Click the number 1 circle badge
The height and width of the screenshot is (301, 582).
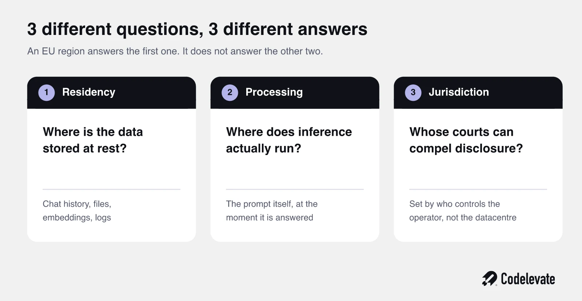click(x=47, y=92)
